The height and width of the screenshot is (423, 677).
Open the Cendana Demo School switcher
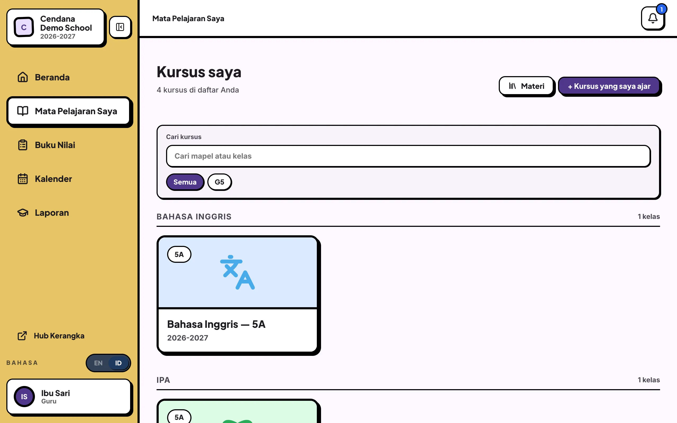coord(56,27)
